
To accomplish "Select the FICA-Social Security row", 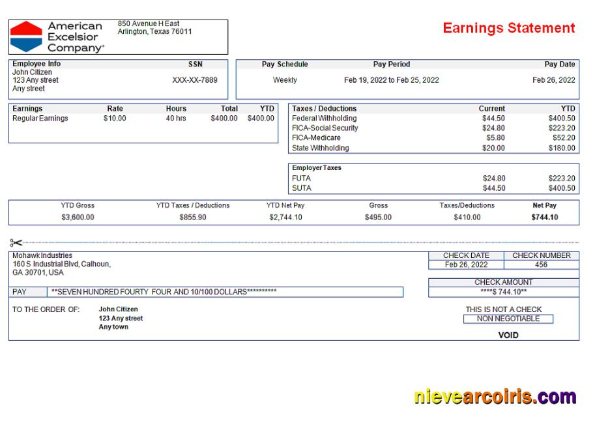I will click(x=325, y=128).
